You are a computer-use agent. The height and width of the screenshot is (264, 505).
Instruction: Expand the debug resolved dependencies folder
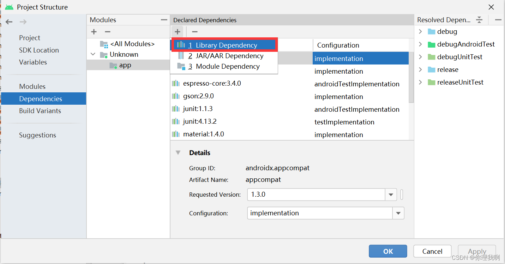[x=420, y=31]
